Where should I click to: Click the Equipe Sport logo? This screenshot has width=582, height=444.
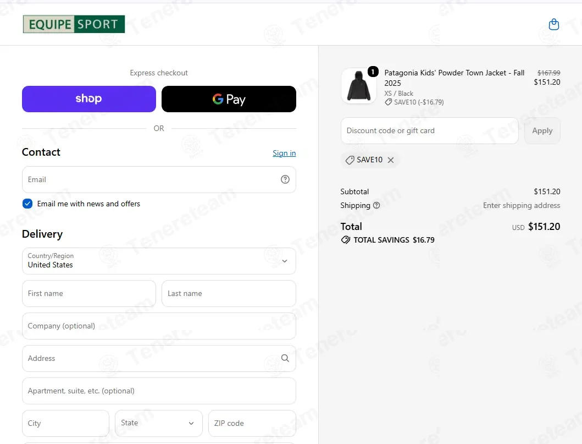[74, 24]
